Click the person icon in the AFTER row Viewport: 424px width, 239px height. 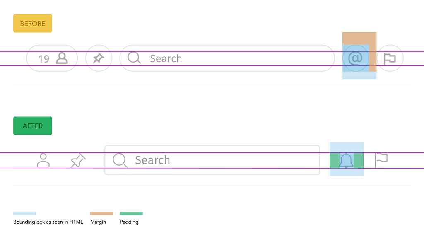tap(43, 160)
